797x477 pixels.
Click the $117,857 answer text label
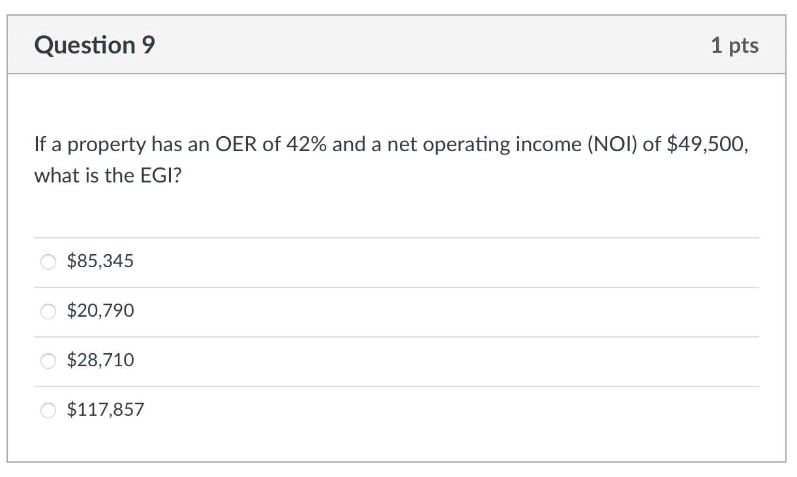tap(105, 409)
